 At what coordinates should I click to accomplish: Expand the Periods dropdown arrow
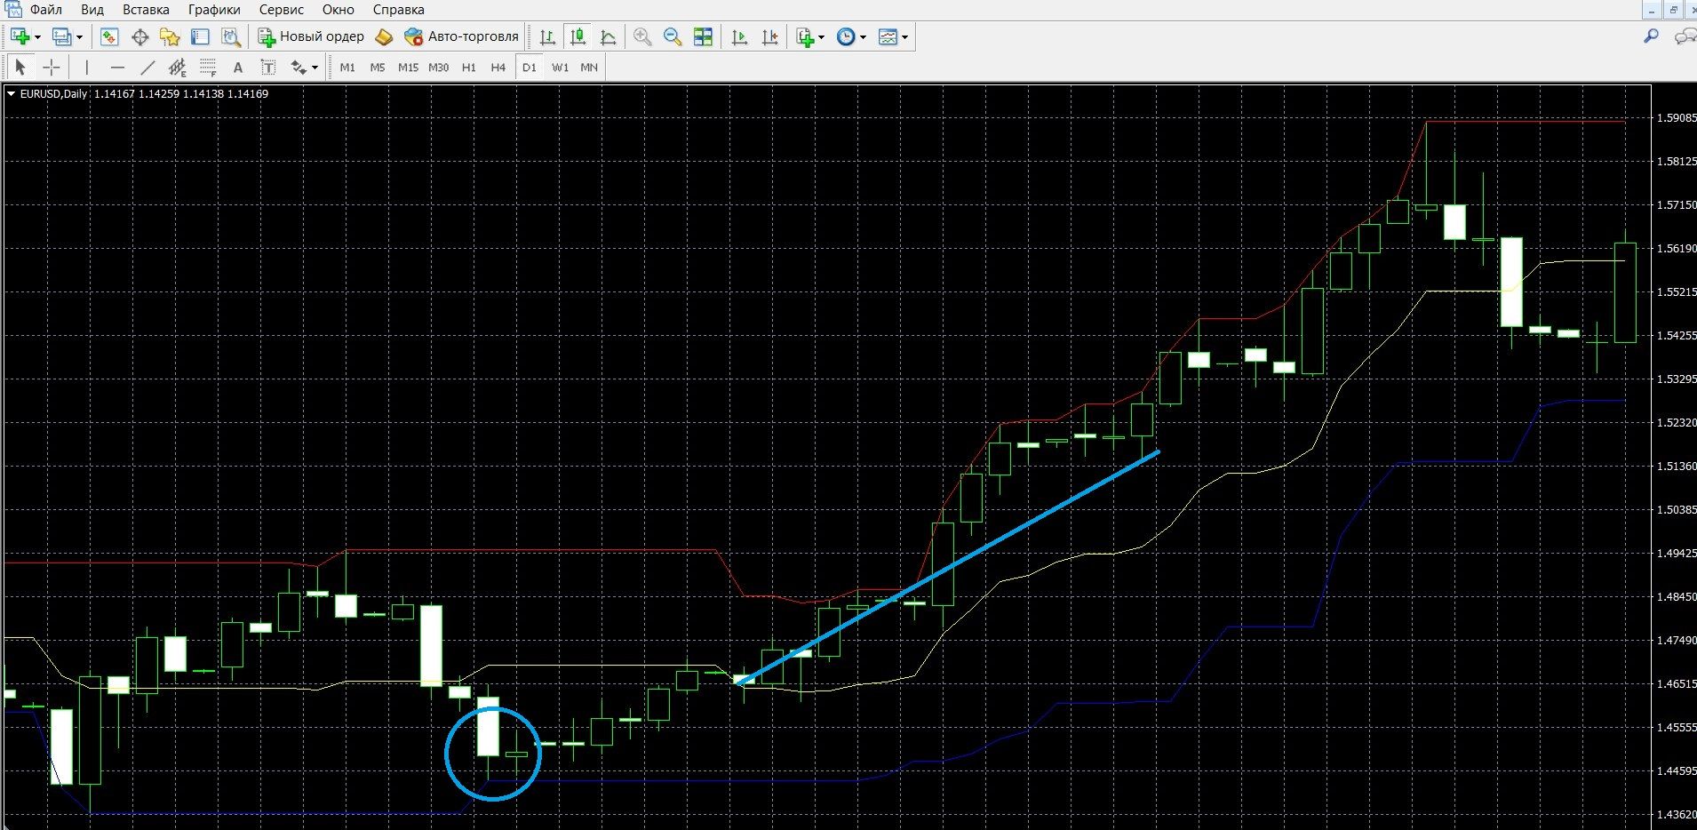pos(863,36)
